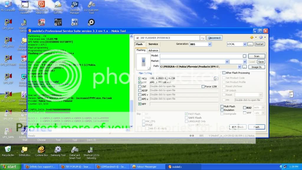Select the UFS_Acer desktop icon
The width and height of the screenshot is (302, 170).
8,24
